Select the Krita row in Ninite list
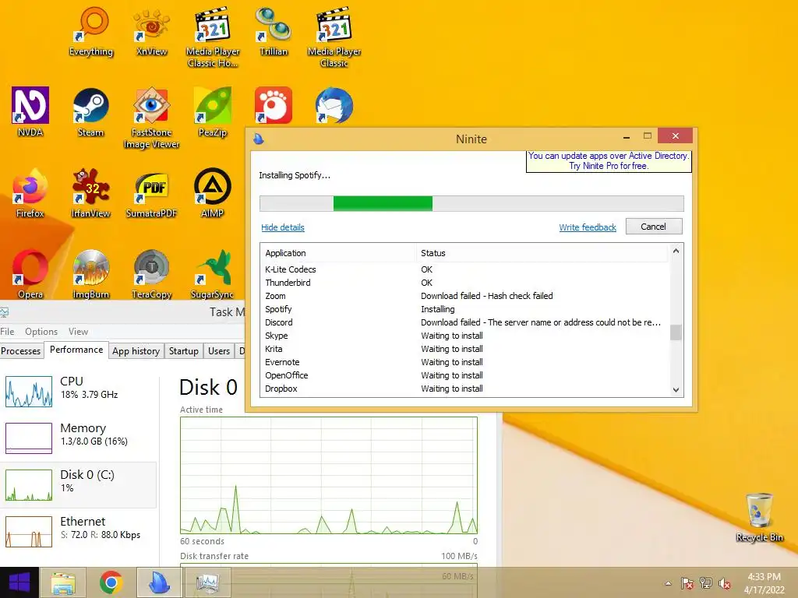This screenshot has height=598, width=798. point(466,349)
